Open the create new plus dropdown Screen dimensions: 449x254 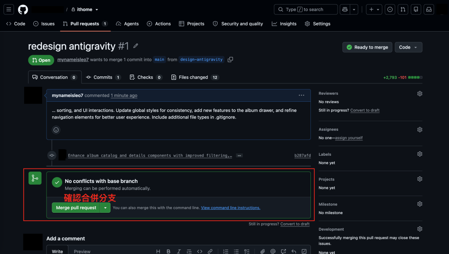tap(374, 10)
